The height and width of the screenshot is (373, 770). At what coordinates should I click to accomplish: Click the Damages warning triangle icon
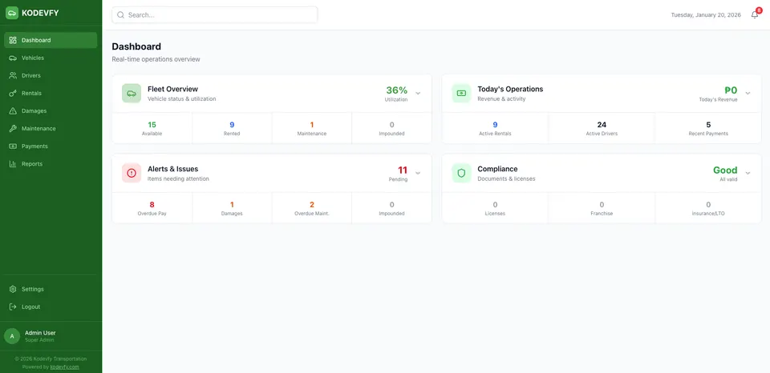(x=14, y=110)
